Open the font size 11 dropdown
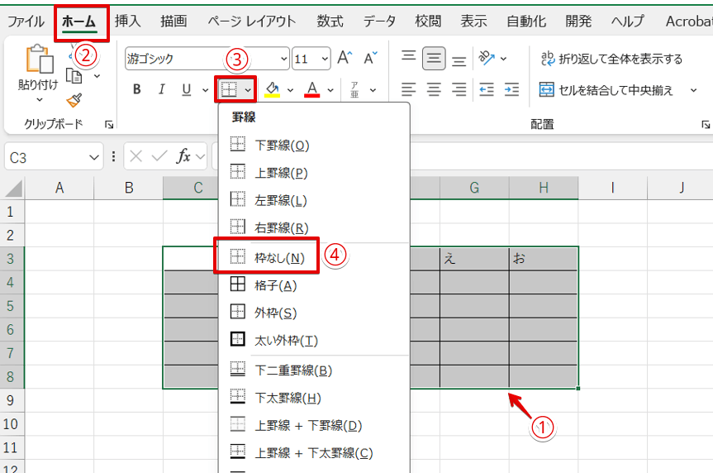This screenshot has width=713, height=473. (x=325, y=59)
